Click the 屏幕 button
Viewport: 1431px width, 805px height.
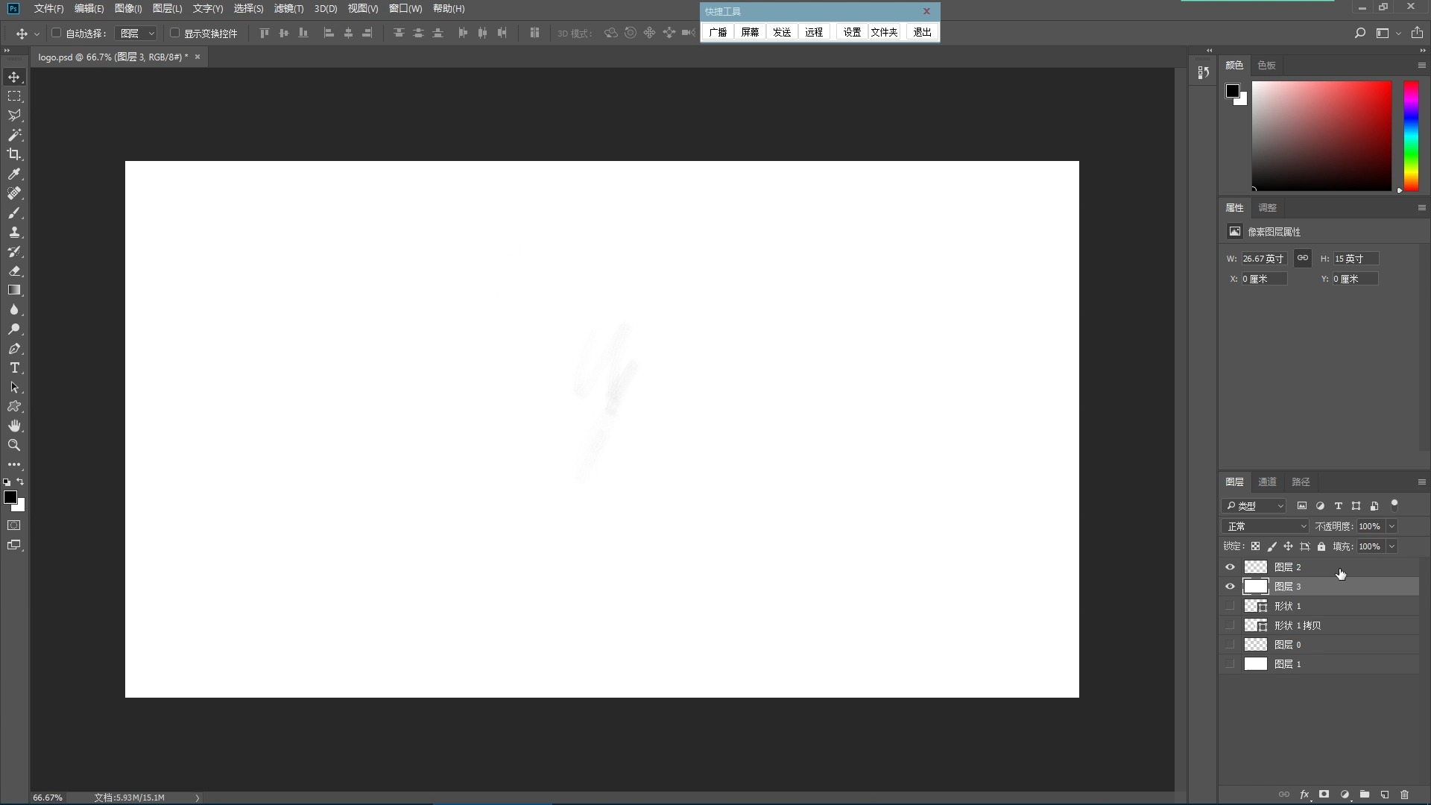click(x=750, y=33)
